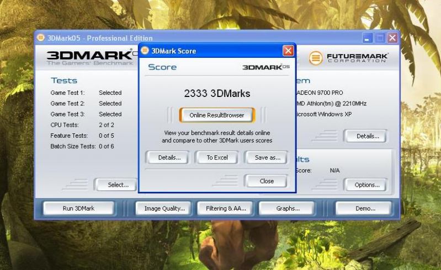Click the RADEON 9700 PRO text
This screenshot has width=441, height=270.
pos(320,93)
